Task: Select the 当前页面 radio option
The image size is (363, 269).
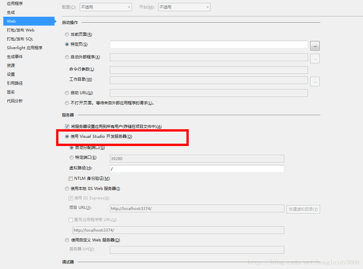Action: pyautogui.click(x=67, y=34)
